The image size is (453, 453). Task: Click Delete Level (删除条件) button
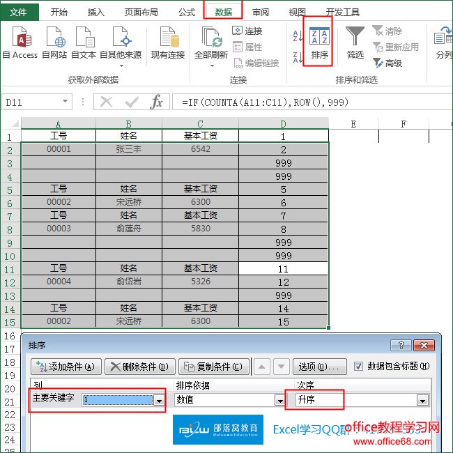(x=140, y=367)
